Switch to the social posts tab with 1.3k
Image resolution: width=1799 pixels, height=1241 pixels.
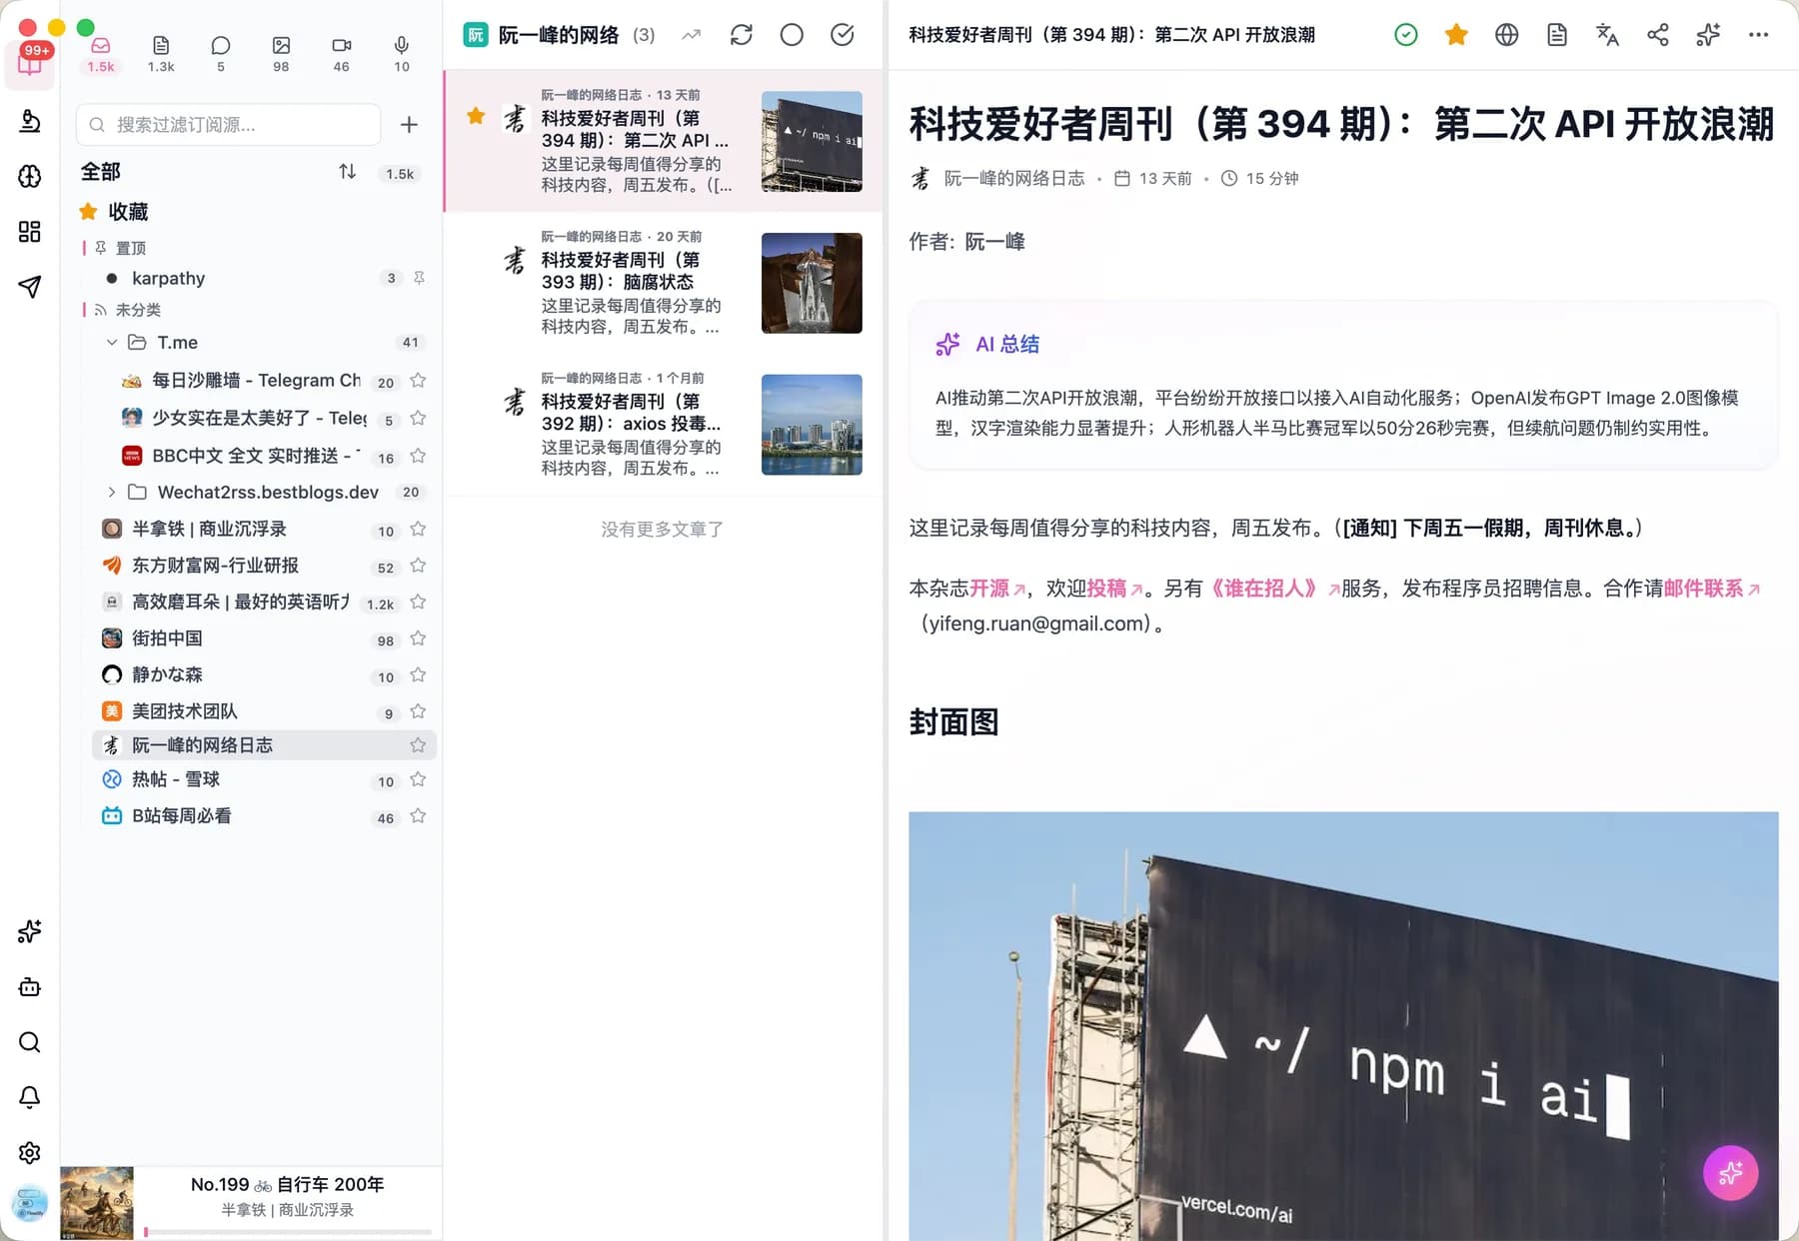pyautogui.click(x=161, y=54)
